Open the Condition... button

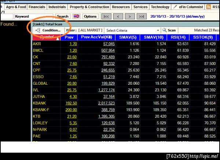coord(48,30)
